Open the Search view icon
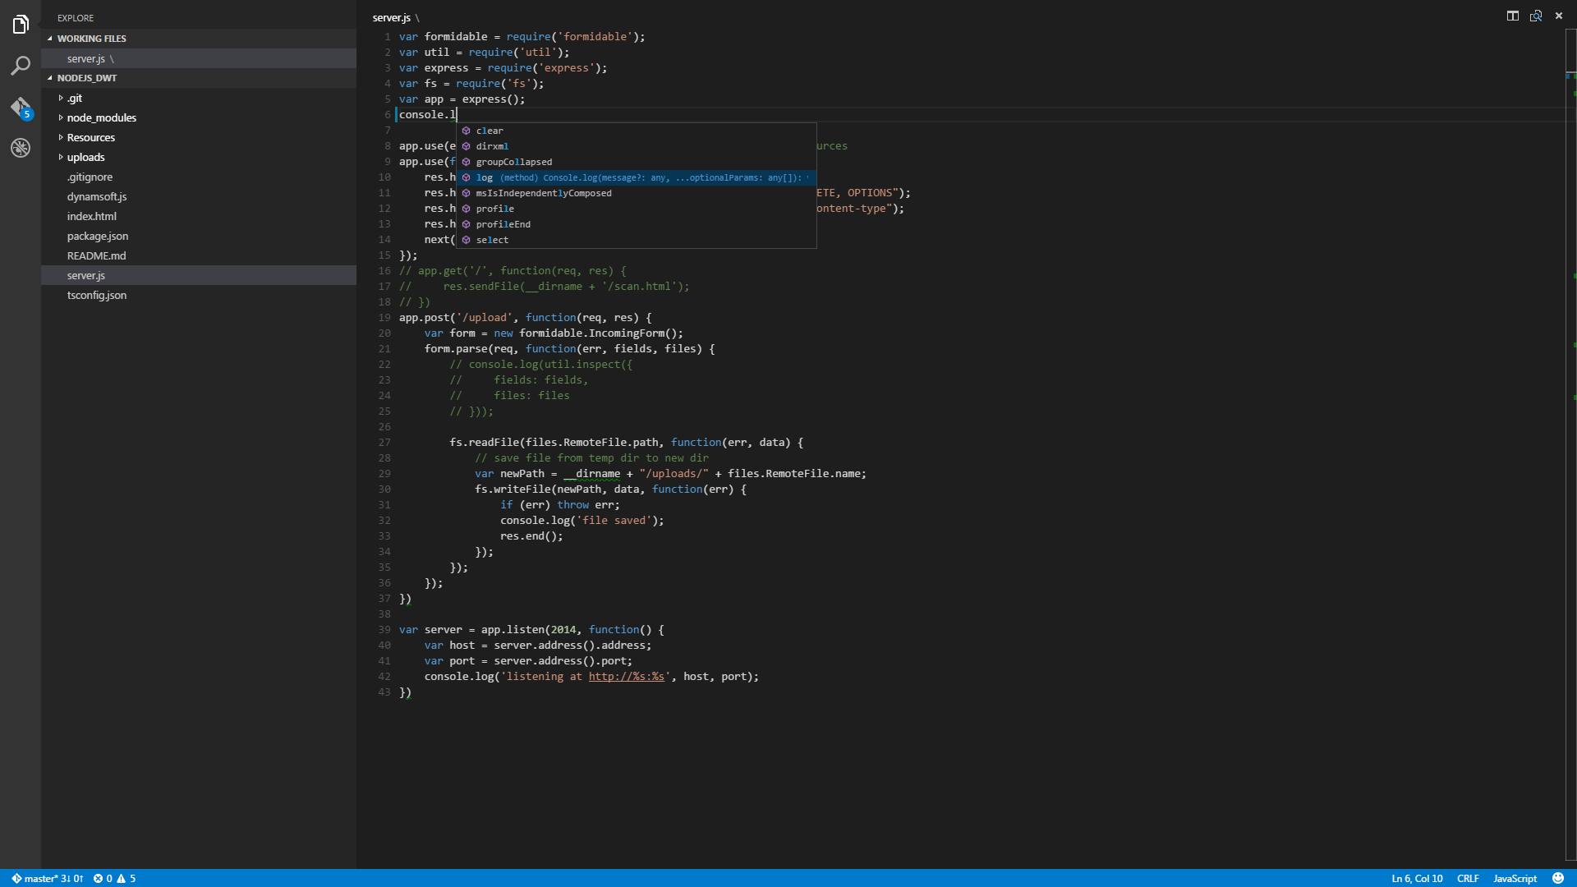Viewport: 1577px width, 887px height. (21, 66)
